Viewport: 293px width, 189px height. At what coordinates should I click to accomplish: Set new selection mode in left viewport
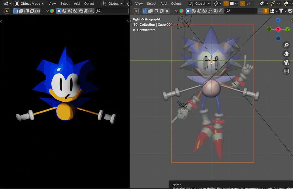pyautogui.click(x=16, y=11)
